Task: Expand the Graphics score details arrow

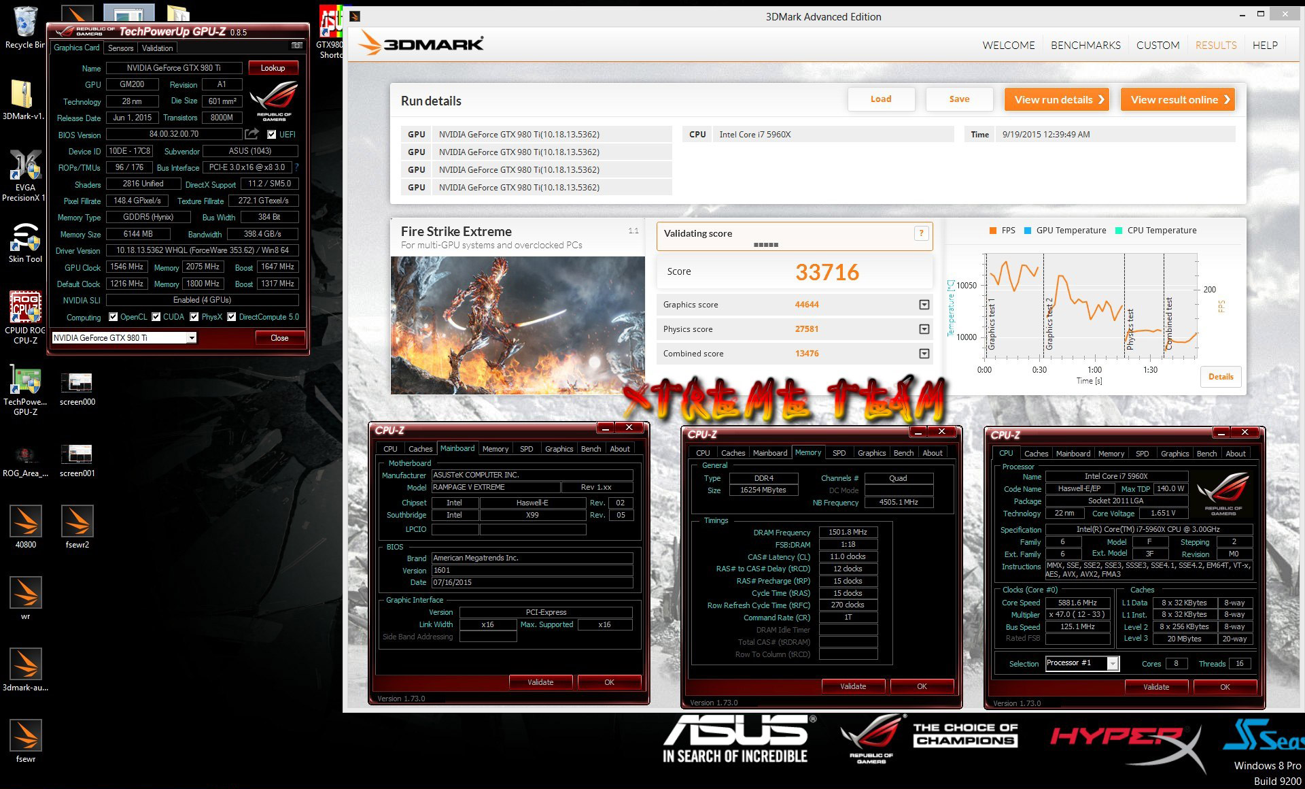Action: point(924,305)
